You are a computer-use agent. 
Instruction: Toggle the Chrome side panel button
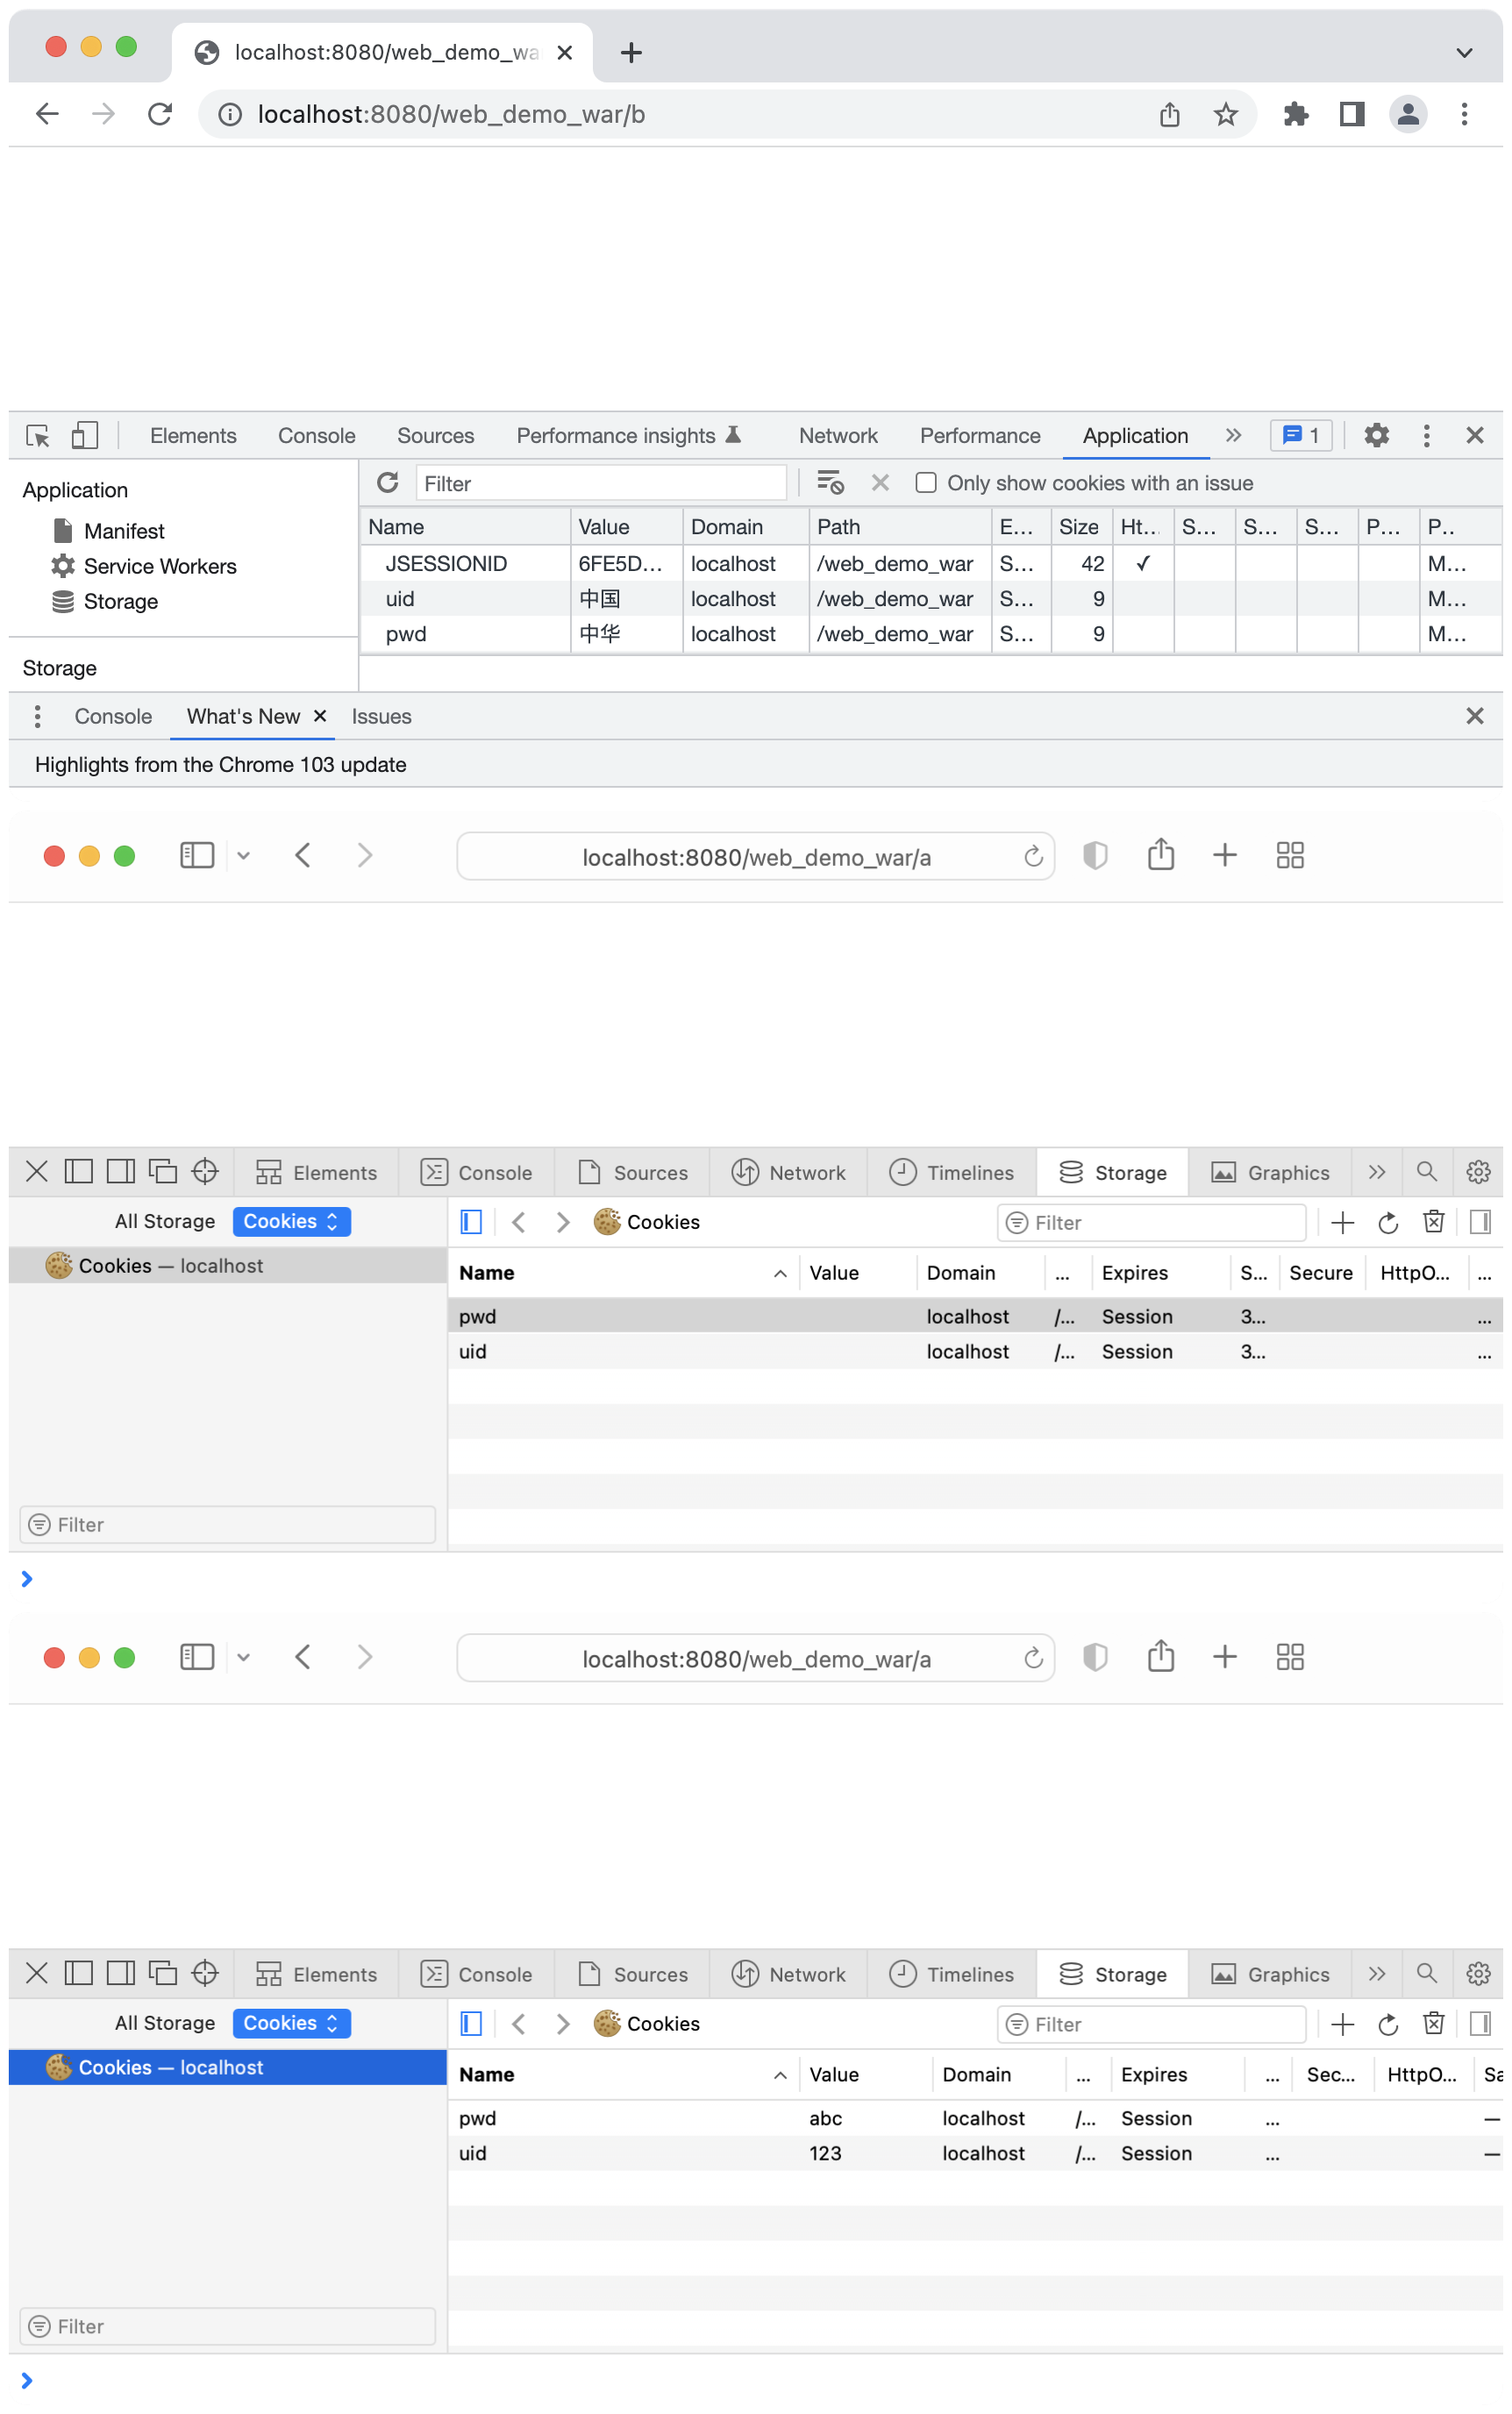(x=1352, y=115)
